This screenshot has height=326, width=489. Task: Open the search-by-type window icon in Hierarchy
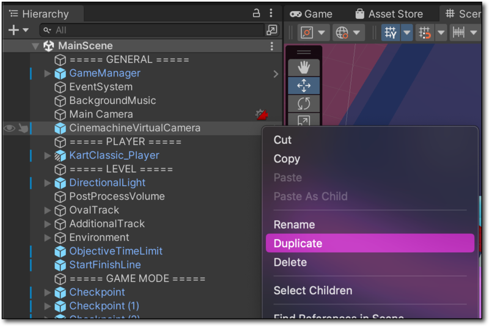pyautogui.click(x=271, y=30)
